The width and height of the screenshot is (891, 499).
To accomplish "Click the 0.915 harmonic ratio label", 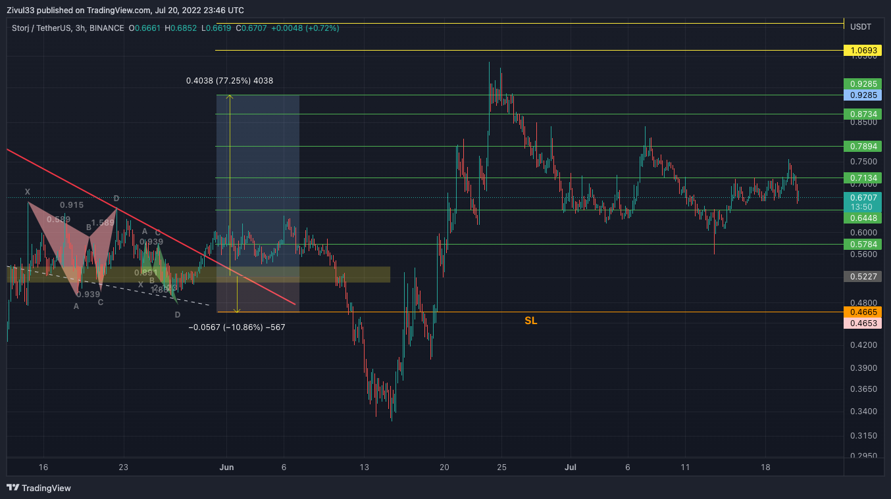I will click(x=72, y=205).
